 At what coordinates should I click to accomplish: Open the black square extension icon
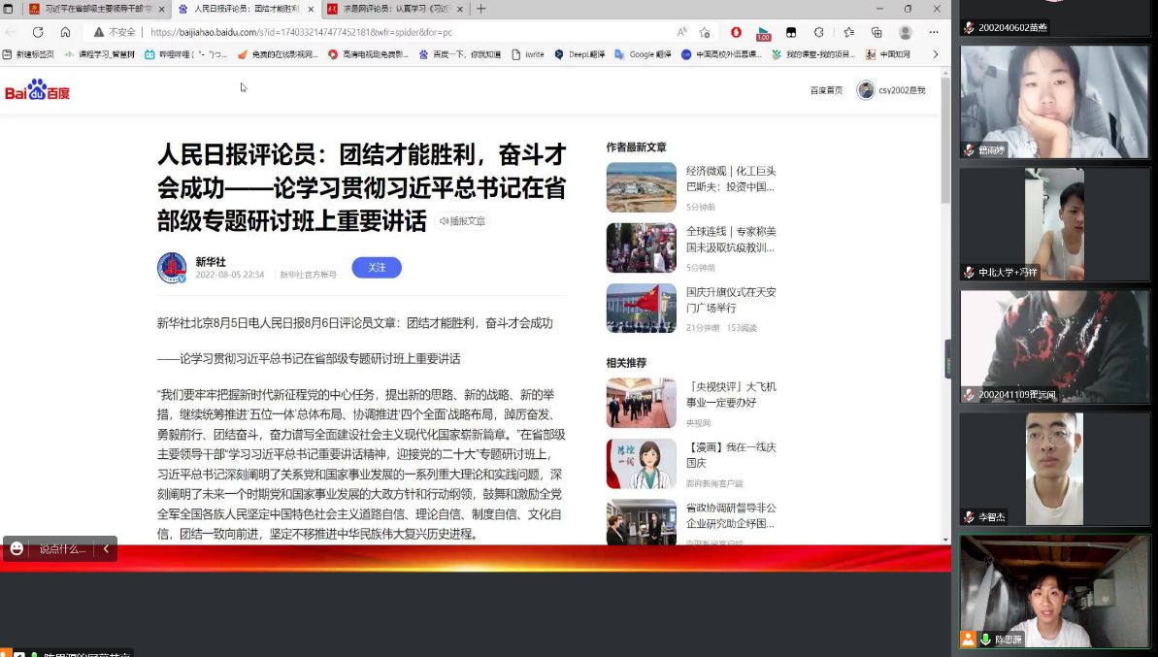(x=791, y=32)
